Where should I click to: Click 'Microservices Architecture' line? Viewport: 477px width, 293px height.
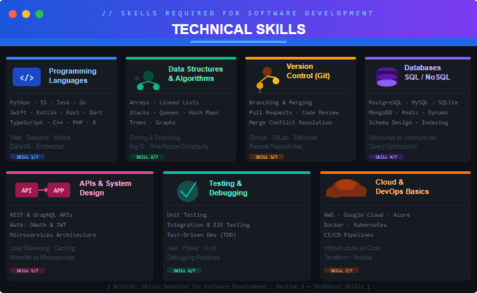coord(53,235)
